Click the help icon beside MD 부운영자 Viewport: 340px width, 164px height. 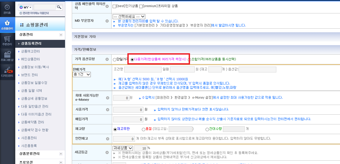pyautogui.click(x=107, y=21)
